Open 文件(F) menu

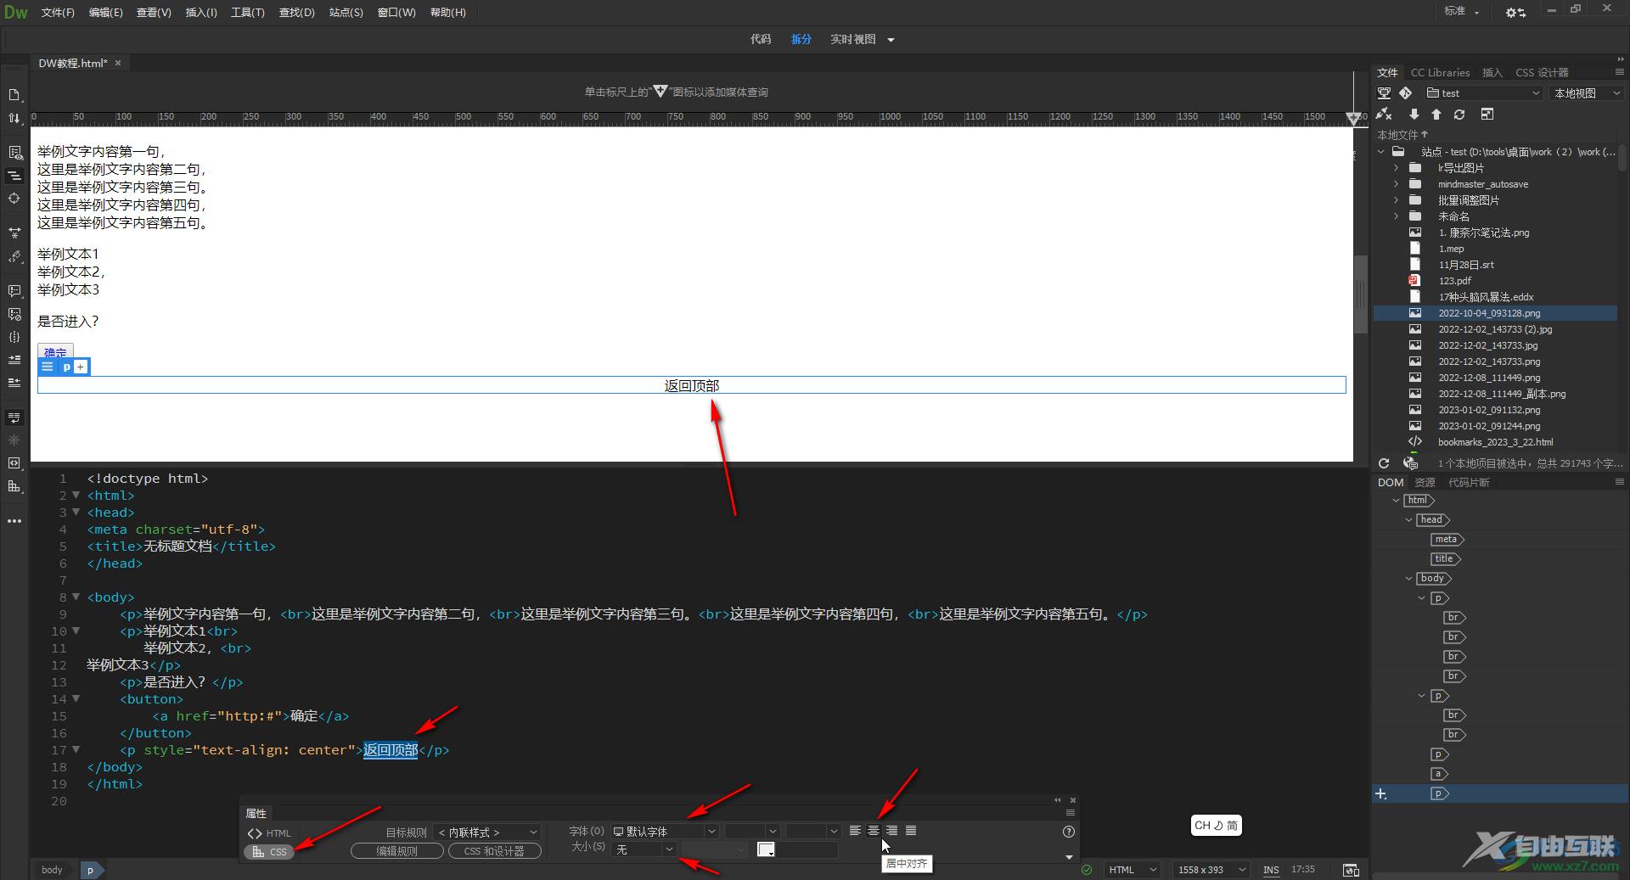click(58, 13)
